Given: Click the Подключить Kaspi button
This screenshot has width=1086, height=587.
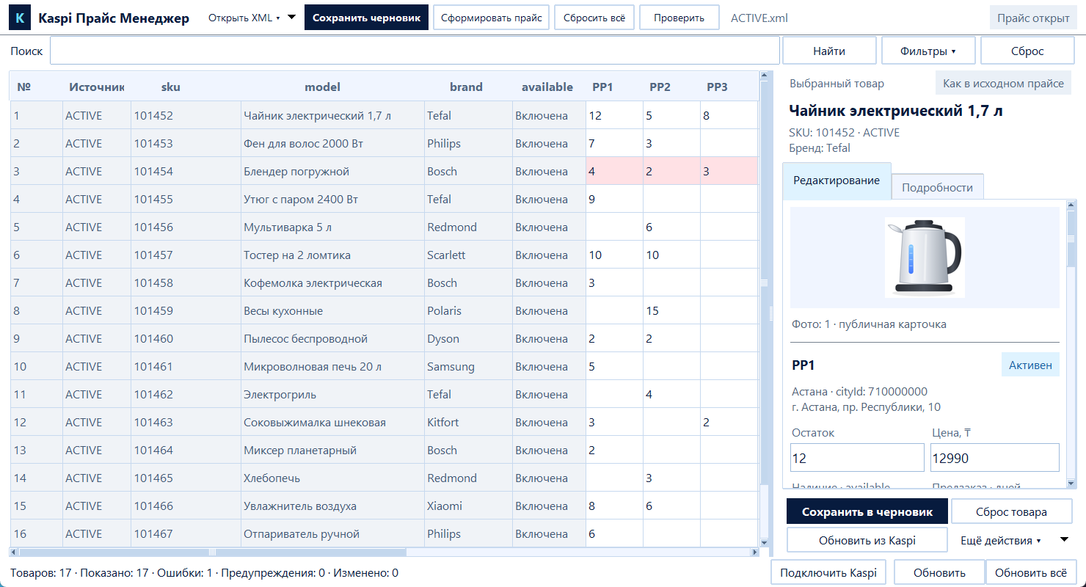Looking at the screenshot, I should (828, 573).
